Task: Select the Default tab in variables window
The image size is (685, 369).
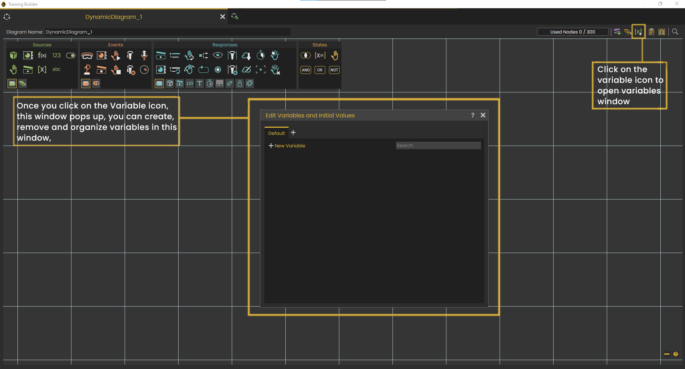Action: [x=276, y=133]
